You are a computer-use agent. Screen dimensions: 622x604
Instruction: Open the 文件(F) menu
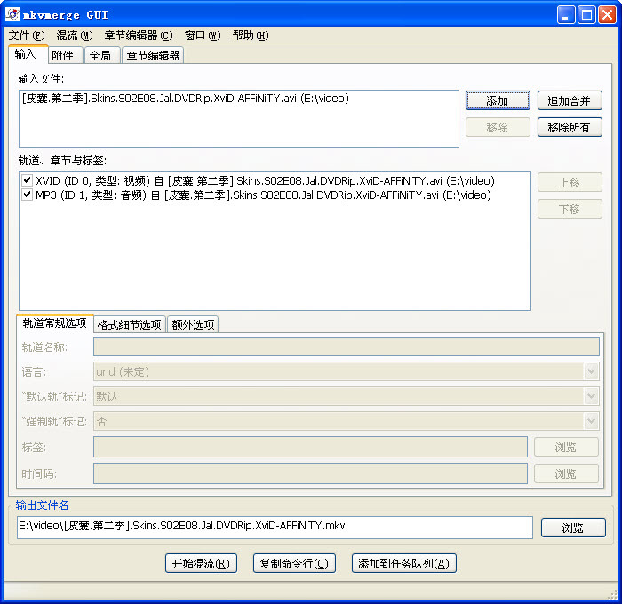[27, 36]
